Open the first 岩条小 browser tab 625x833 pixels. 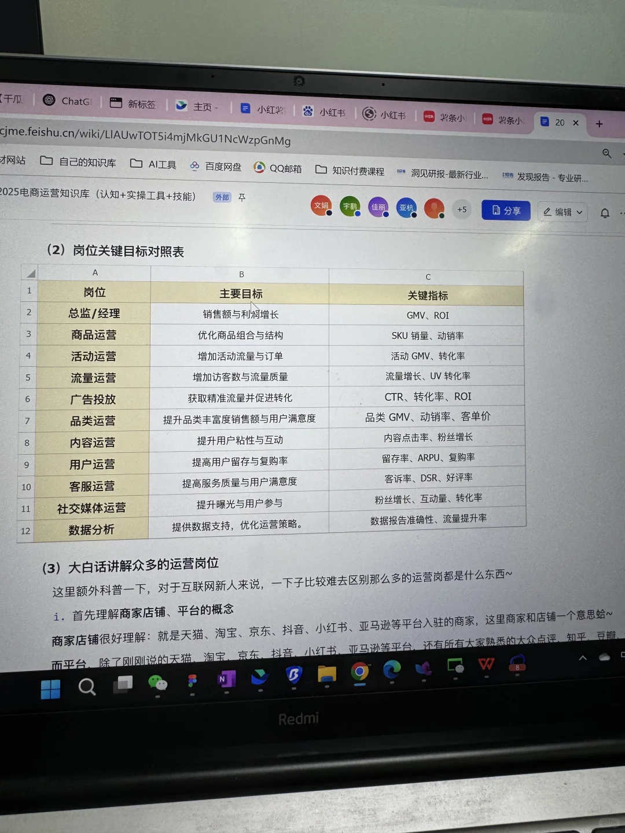(445, 117)
